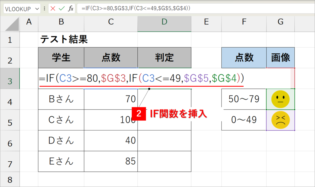315x187 pixels.
Task: Select the neutral face image in G4
Action: pos(280,99)
